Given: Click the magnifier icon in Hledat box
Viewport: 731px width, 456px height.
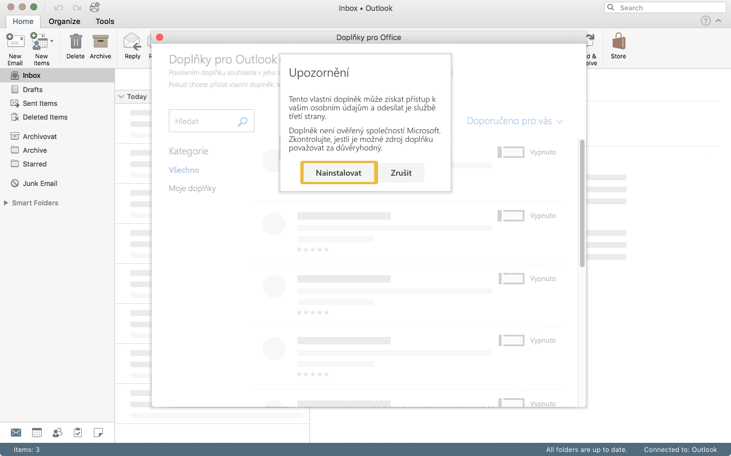Looking at the screenshot, I should pos(243,121).
